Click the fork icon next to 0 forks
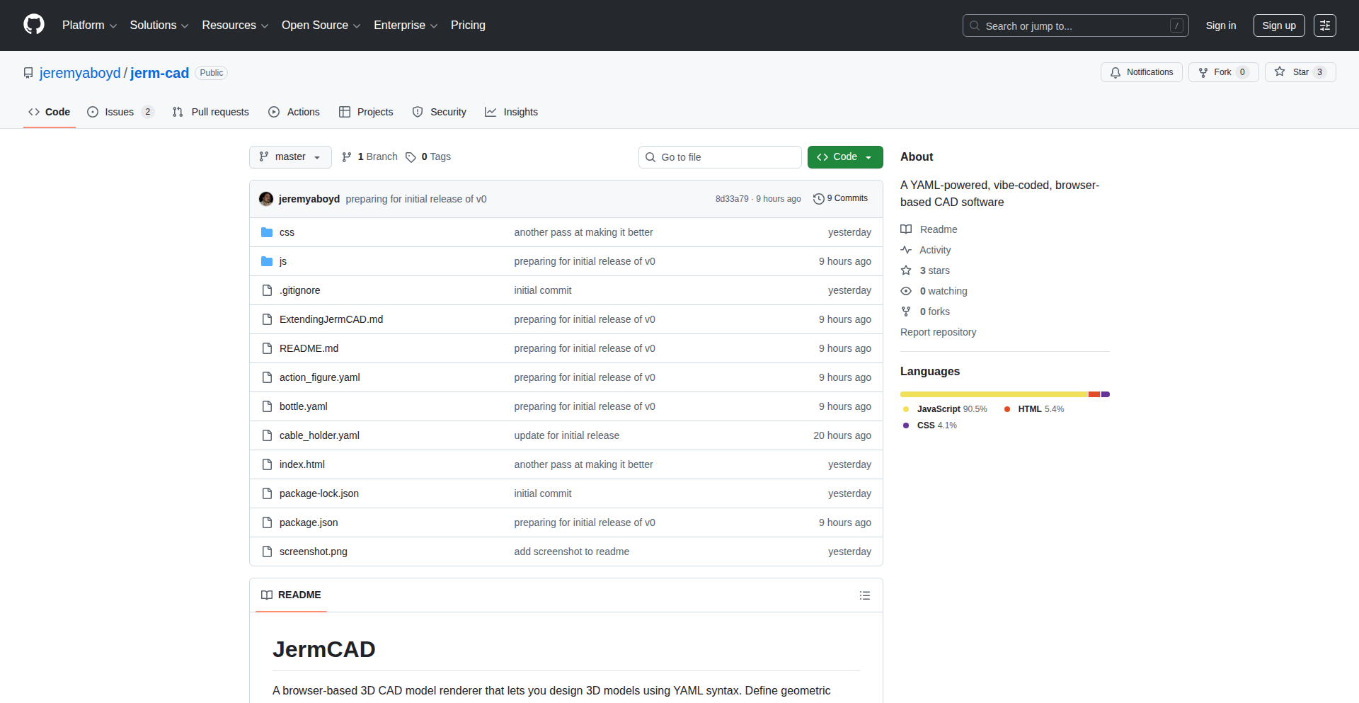The width and height of the screenshot is (1359, 703). (x=906, y=312)
